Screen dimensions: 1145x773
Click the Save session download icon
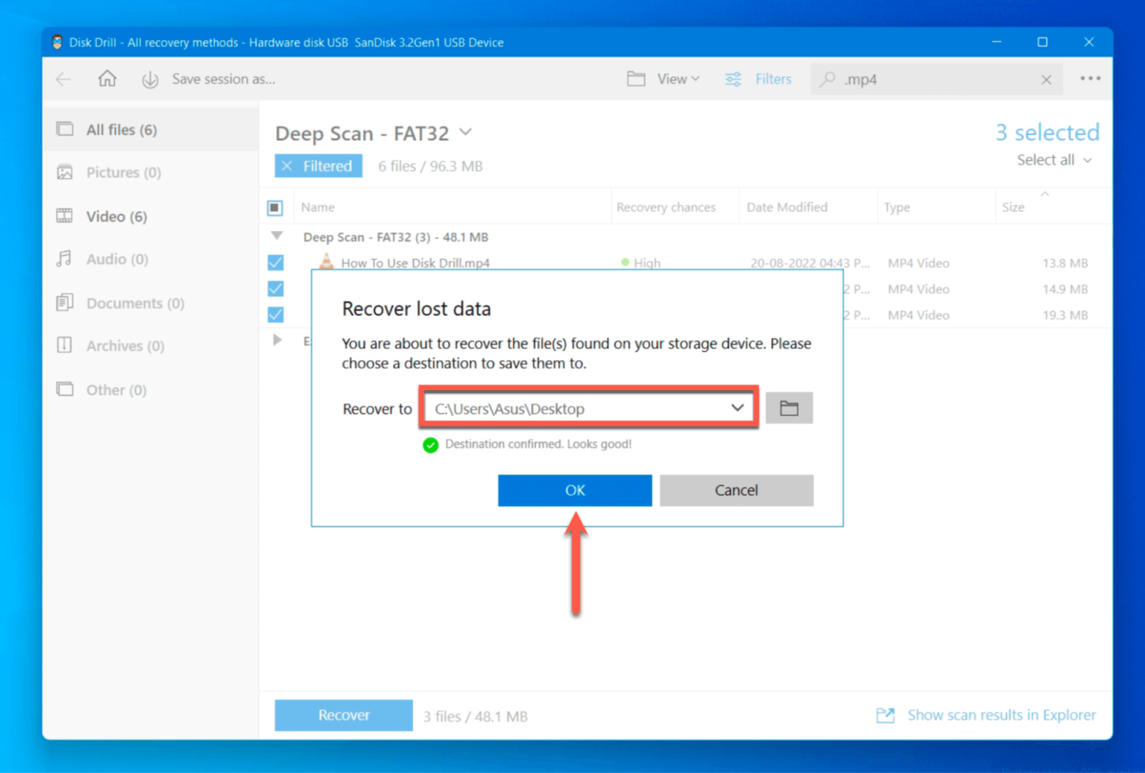pyautogui.click(x=149, y=79)
